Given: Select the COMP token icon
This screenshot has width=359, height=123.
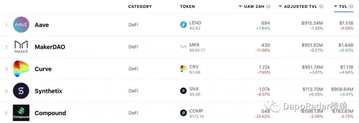Looking at the screenshot, I should pos(183,113).
